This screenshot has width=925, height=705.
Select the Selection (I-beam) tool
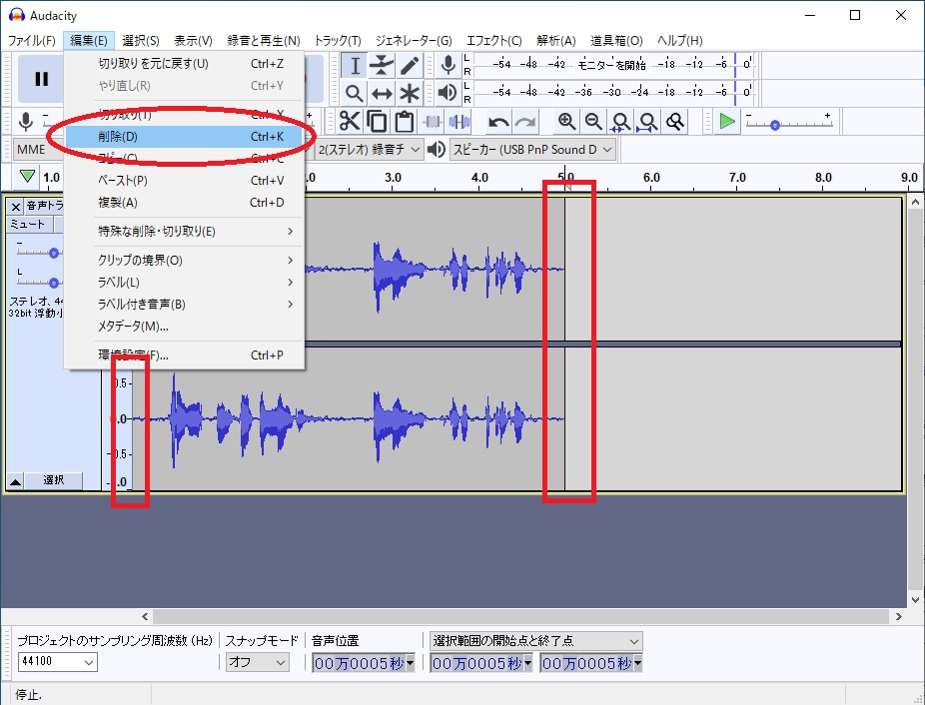point(355,66)
